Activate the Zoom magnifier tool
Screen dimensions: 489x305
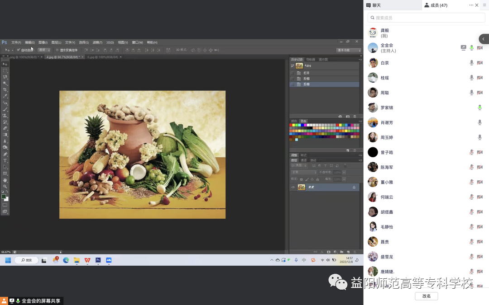point(5,187)
